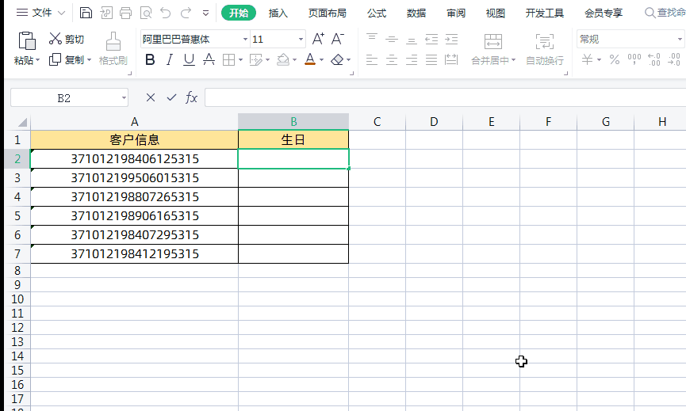Increase font size with A+ icon
Image resolution: width=686 pixels, height=411 pixels.
coord(318,39)
